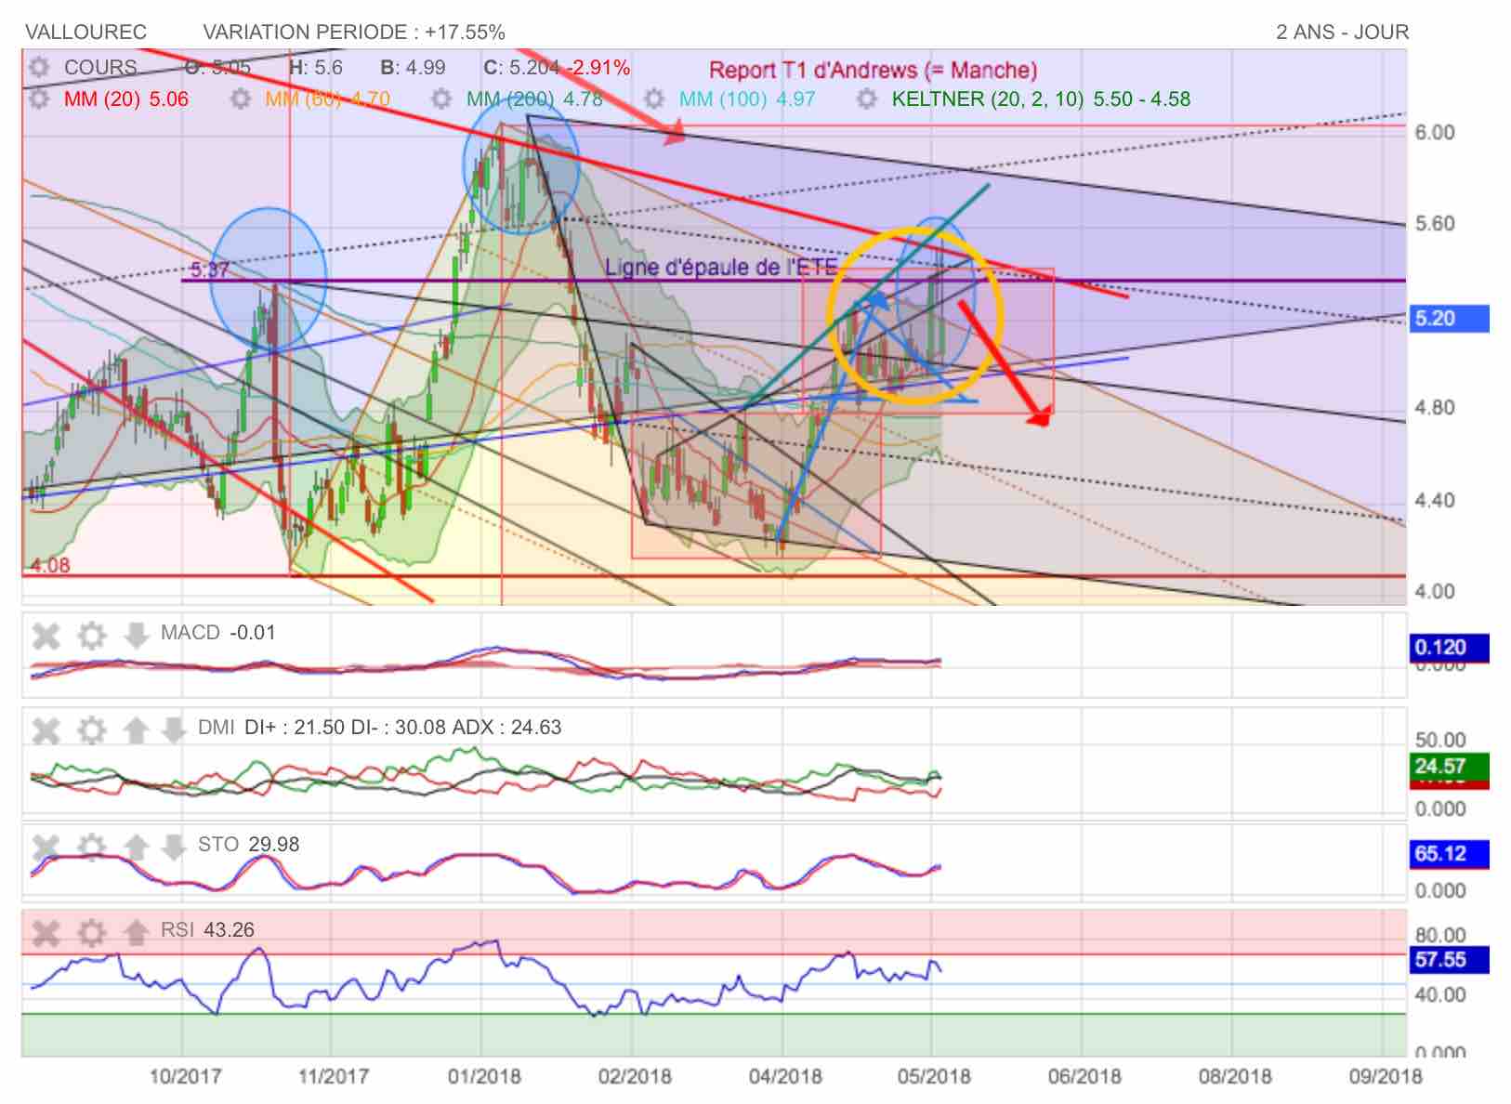
Task: Click the 10/2017 date axis label
Action: click(185, 1076)
